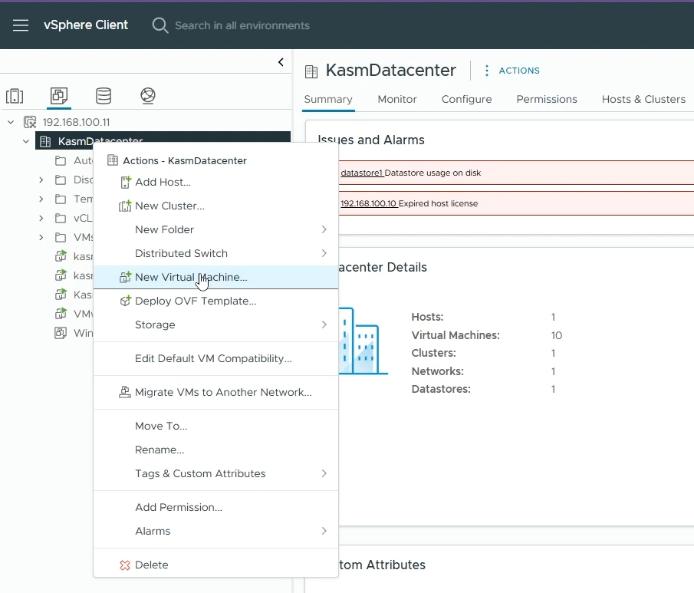Click the search in all environments field
This screenshot has height=593, width=694.
(242, 25)
